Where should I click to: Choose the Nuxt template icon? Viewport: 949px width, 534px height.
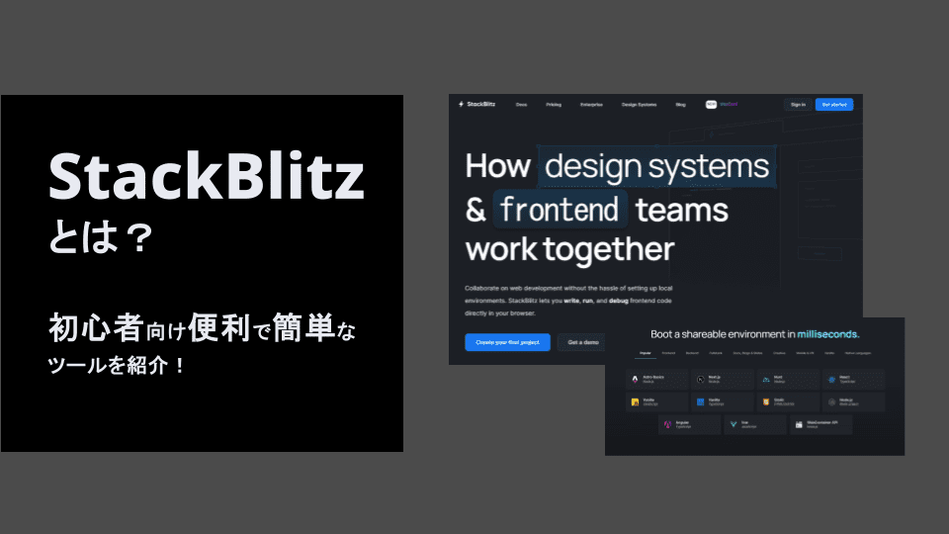[765, 379]
